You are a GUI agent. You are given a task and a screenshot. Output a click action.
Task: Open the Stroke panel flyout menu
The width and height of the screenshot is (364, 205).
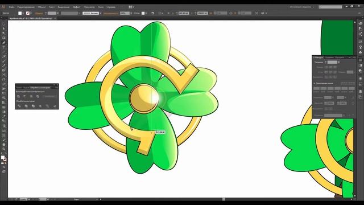coord(354,58)
